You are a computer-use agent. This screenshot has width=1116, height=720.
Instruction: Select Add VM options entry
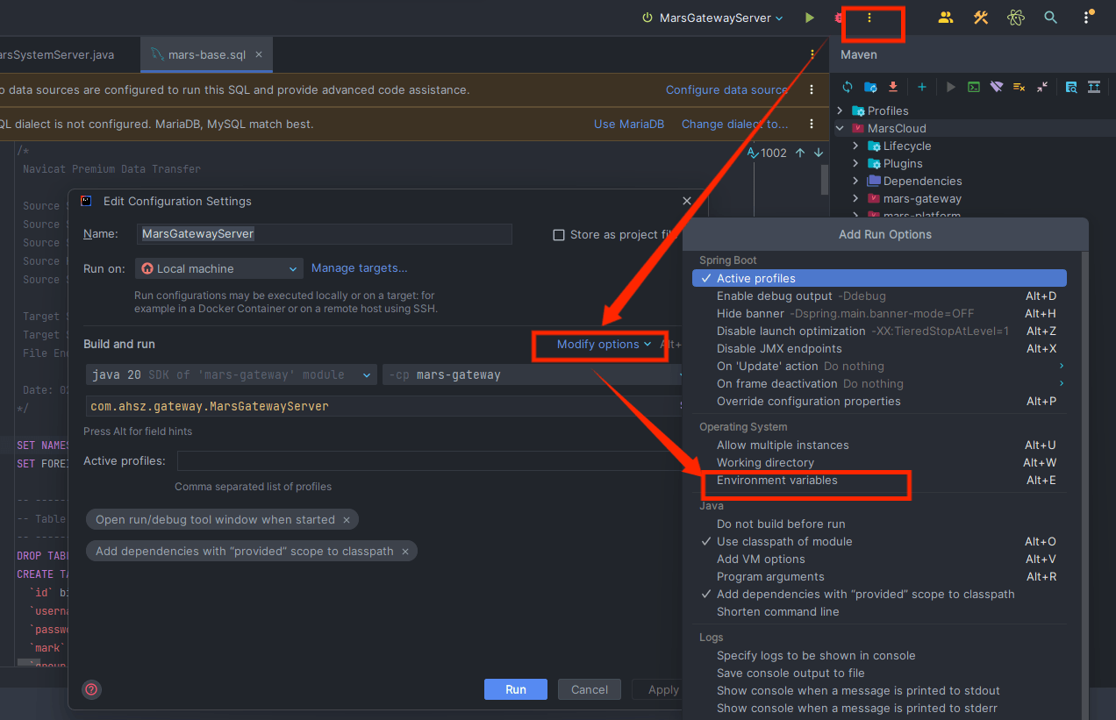pos(879,559)
